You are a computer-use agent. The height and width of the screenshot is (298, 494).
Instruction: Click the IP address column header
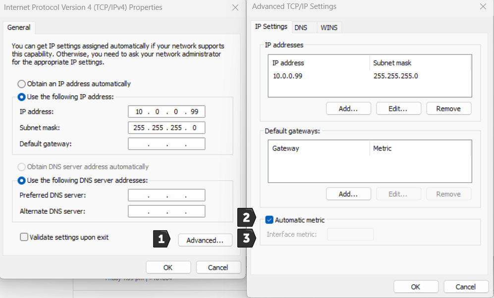(x=319, y=63)
